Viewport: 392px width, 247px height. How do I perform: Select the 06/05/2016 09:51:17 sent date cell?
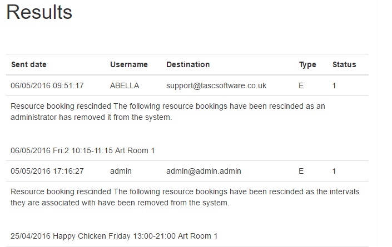(47, 85)
